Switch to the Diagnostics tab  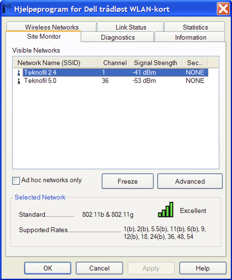[118, 37]
